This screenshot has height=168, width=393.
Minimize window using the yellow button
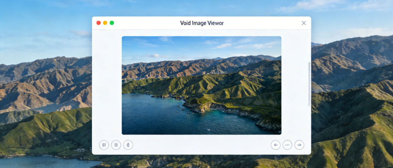click(105, 23)
